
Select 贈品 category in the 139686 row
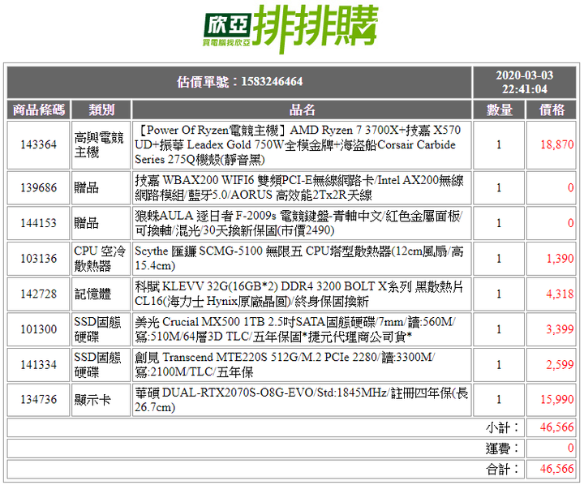coord(87,187)
